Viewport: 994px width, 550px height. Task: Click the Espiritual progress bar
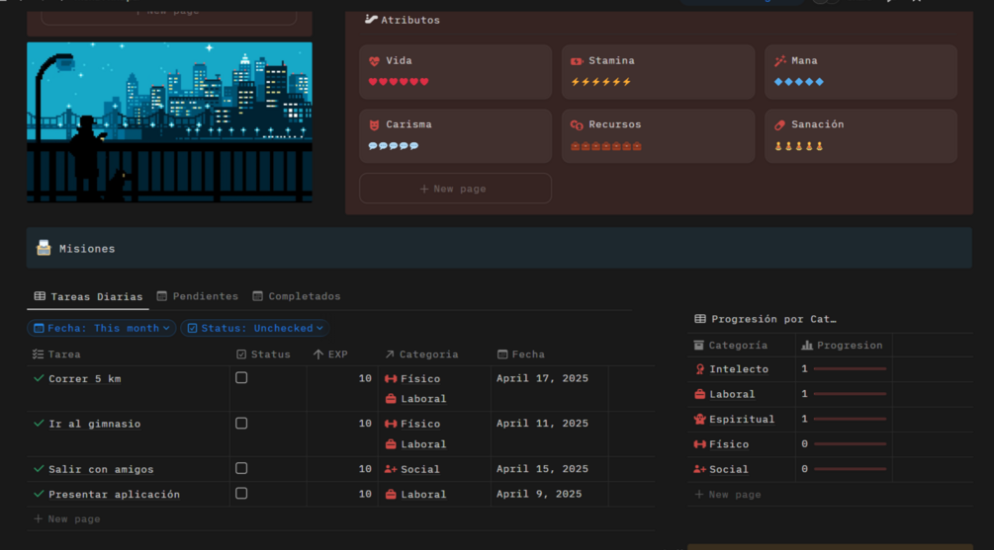[850, 419]
